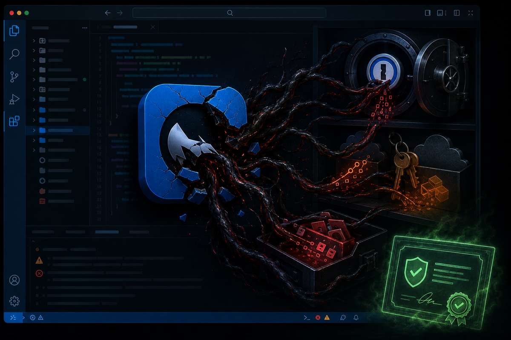Expand the highlighted folder's chevron
This screenshot has width=511, height=340.
pyautogui.click(x=34, y=130)
